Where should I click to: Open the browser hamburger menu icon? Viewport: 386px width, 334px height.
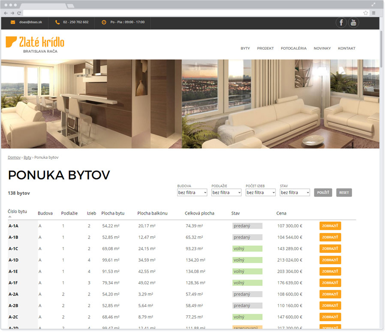tap(374, 13)
